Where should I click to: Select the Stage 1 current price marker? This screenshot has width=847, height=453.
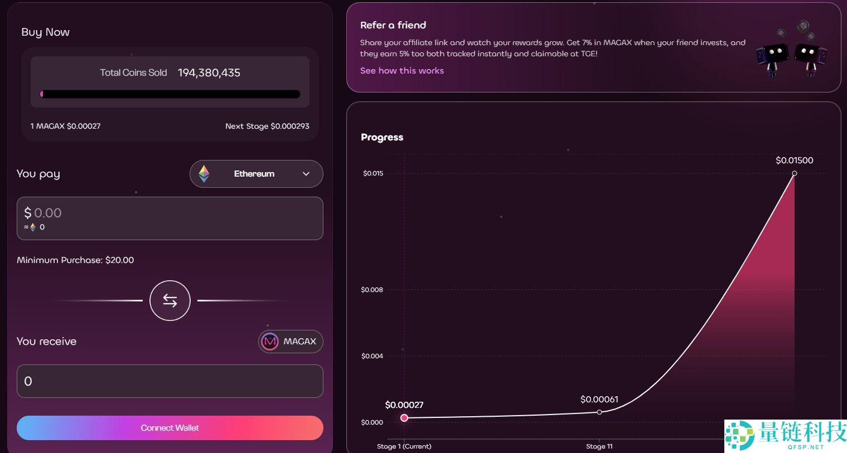coord(404,418)
